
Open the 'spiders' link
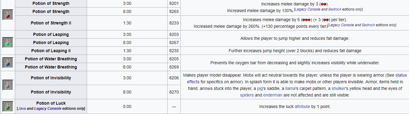click(247, 95)
